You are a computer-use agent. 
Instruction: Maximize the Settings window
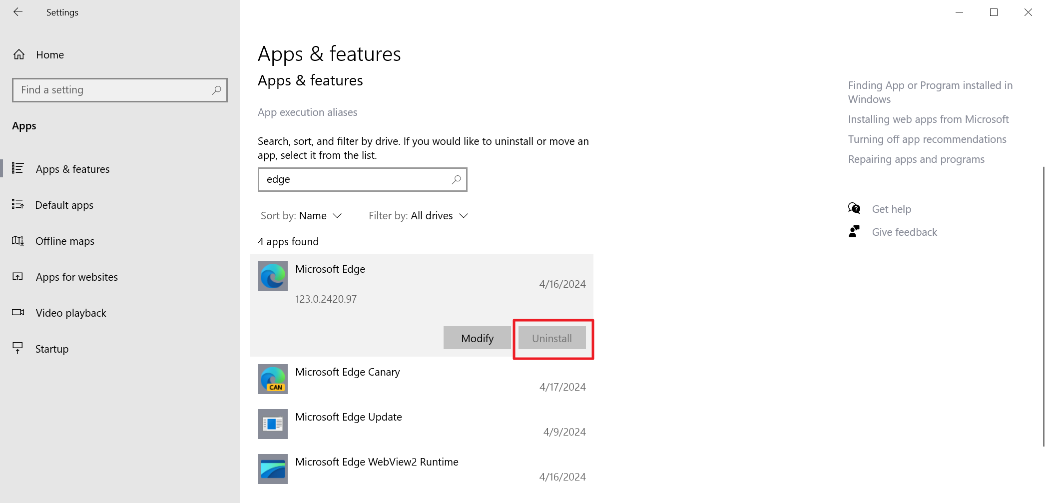pos(994,12)
